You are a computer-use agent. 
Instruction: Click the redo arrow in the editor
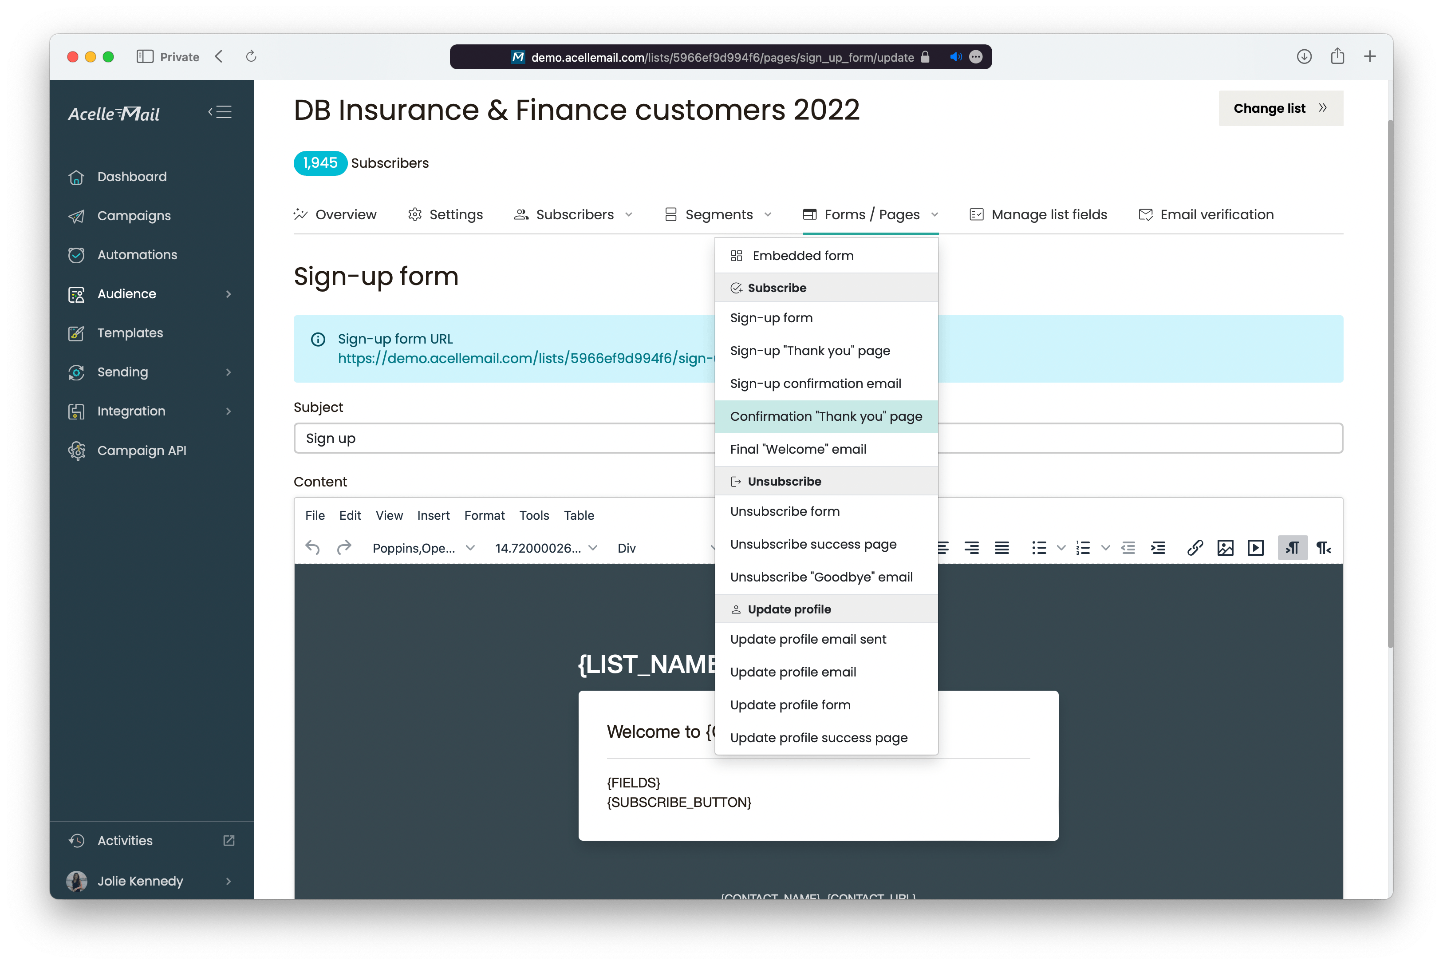tap(344, 548)
